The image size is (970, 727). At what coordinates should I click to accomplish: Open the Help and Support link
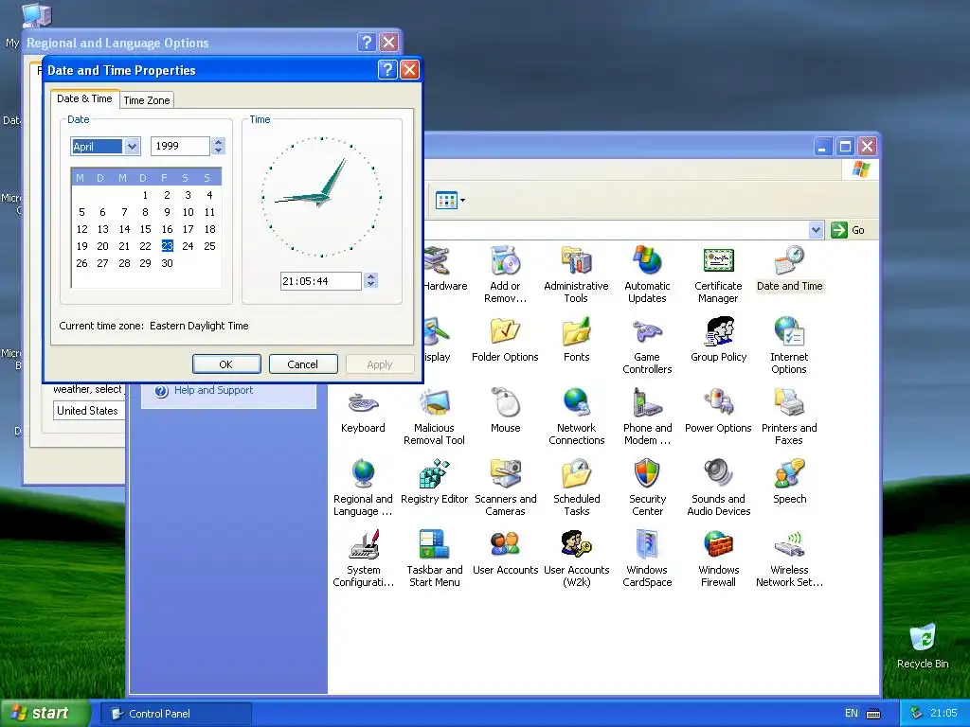coord(213,390)
